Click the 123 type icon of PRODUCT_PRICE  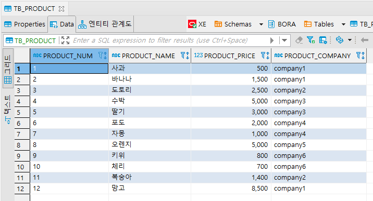(198, 55)
